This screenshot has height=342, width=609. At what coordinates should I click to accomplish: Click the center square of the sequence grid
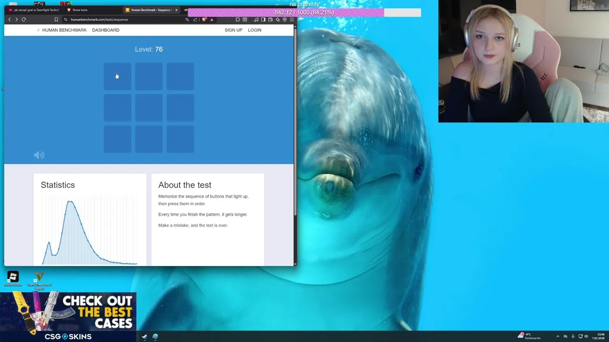click(149, 108)
